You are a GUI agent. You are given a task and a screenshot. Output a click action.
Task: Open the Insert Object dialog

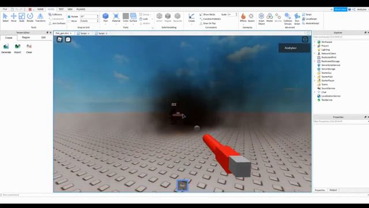pyautogui.click(x=261, y=19)
